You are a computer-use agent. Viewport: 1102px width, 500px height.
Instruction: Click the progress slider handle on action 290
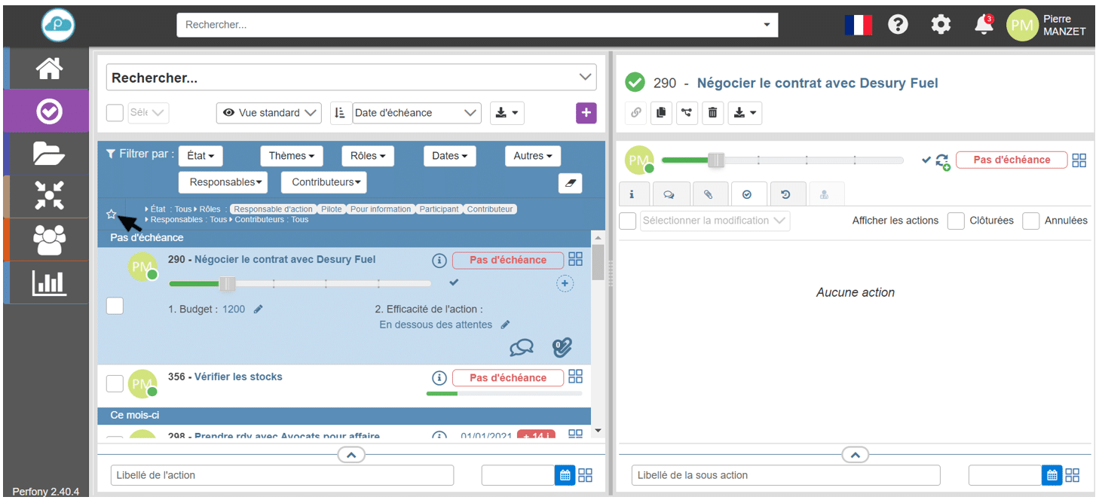coord(228,284)
